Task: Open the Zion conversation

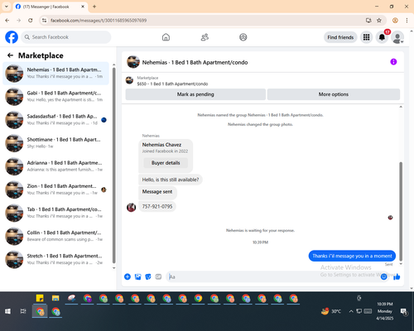Action: [x=55, y=189]
